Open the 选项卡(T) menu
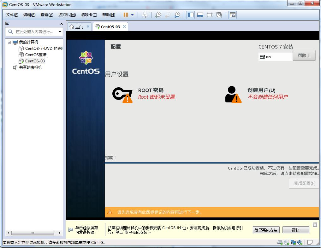This screenshot has width=321, height=248. [89, 15]
